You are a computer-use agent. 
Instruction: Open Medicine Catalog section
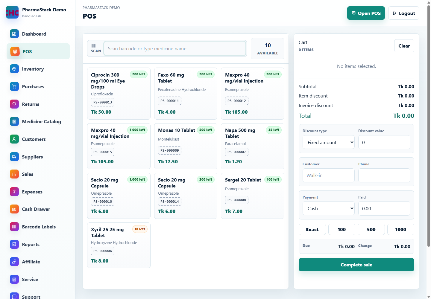point(38,121)
